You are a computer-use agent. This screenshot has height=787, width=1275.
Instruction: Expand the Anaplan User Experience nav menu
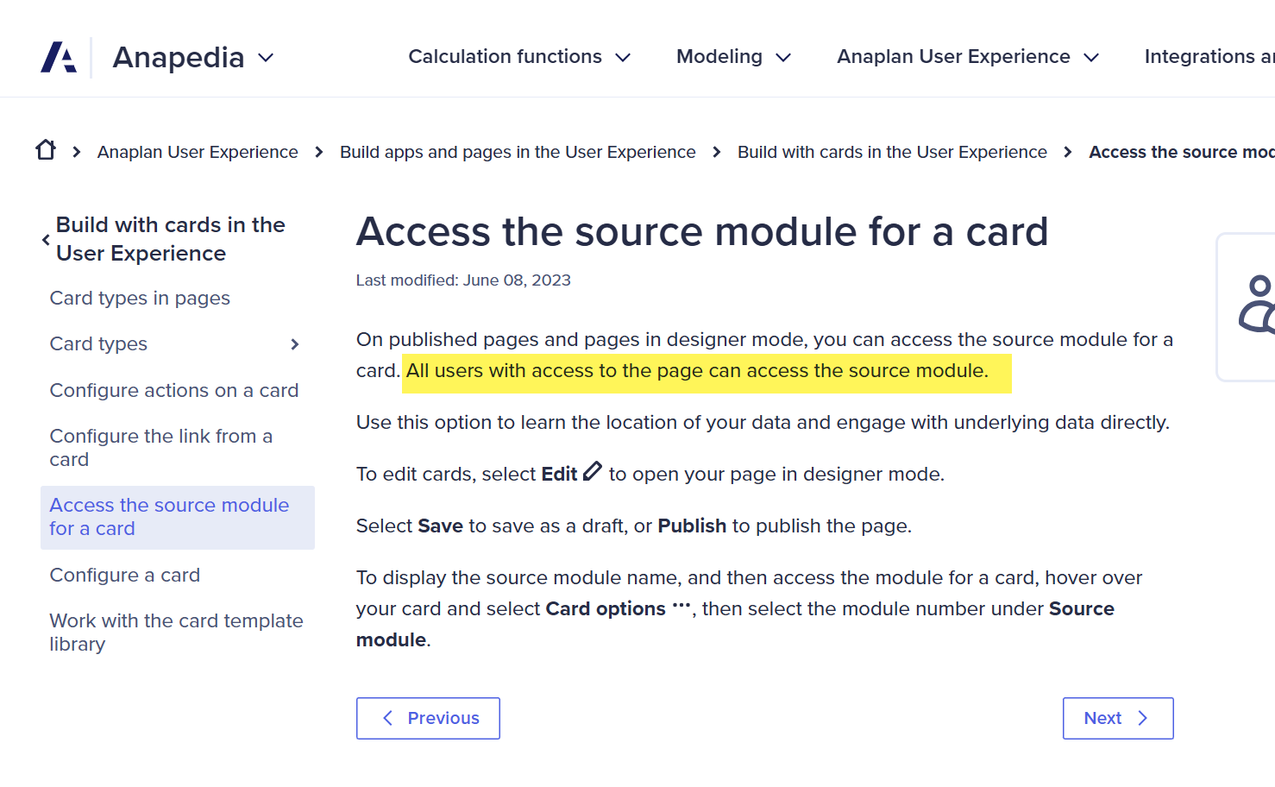point(968,57)
